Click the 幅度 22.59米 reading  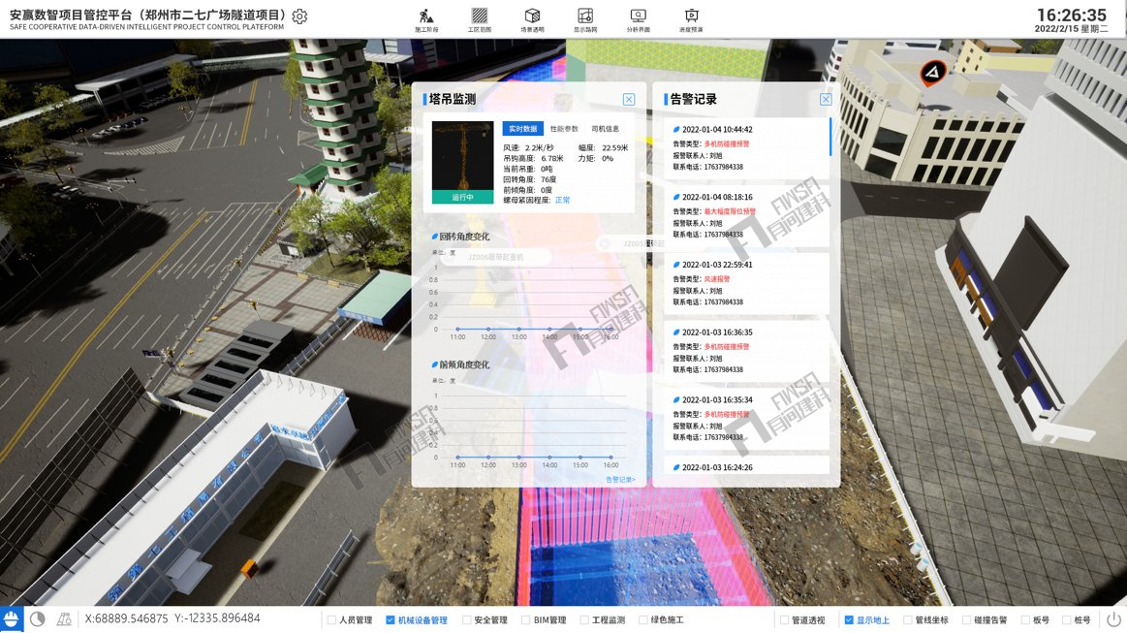coord(603,148)
